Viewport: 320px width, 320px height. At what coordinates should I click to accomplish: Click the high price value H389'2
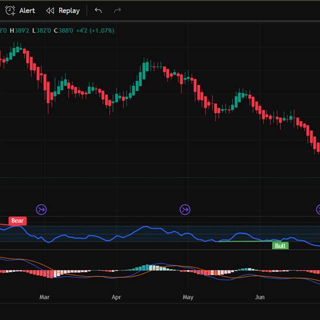point(20,30)
